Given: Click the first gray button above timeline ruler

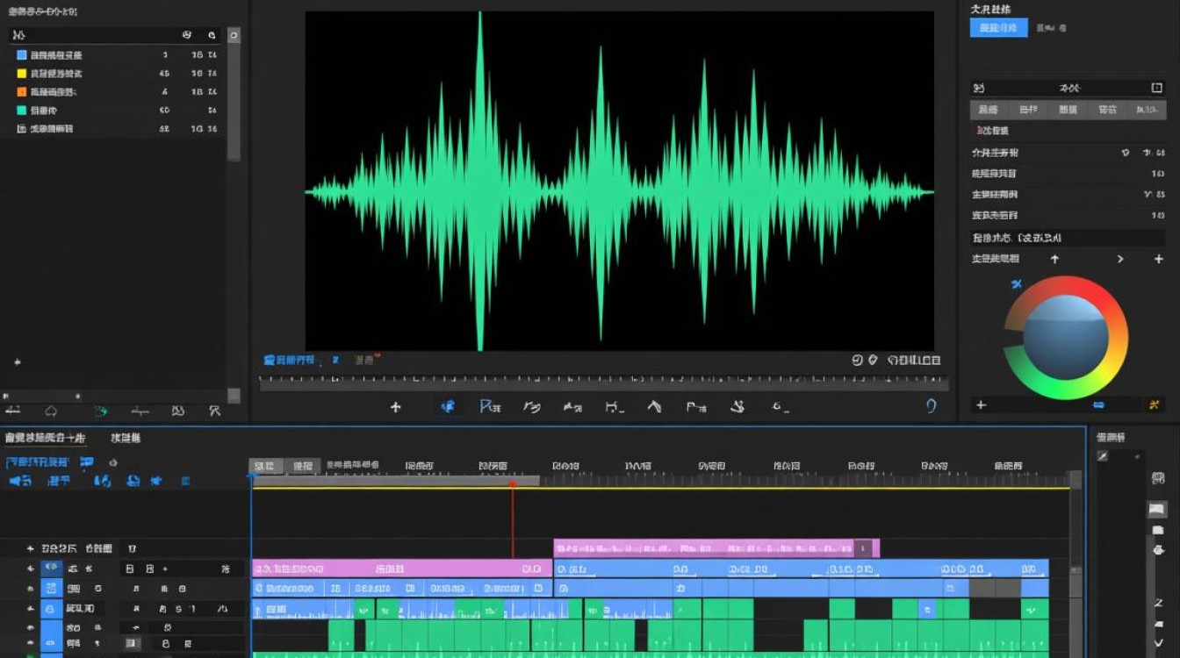Looking at the screenshot, I should coord(264,466).
